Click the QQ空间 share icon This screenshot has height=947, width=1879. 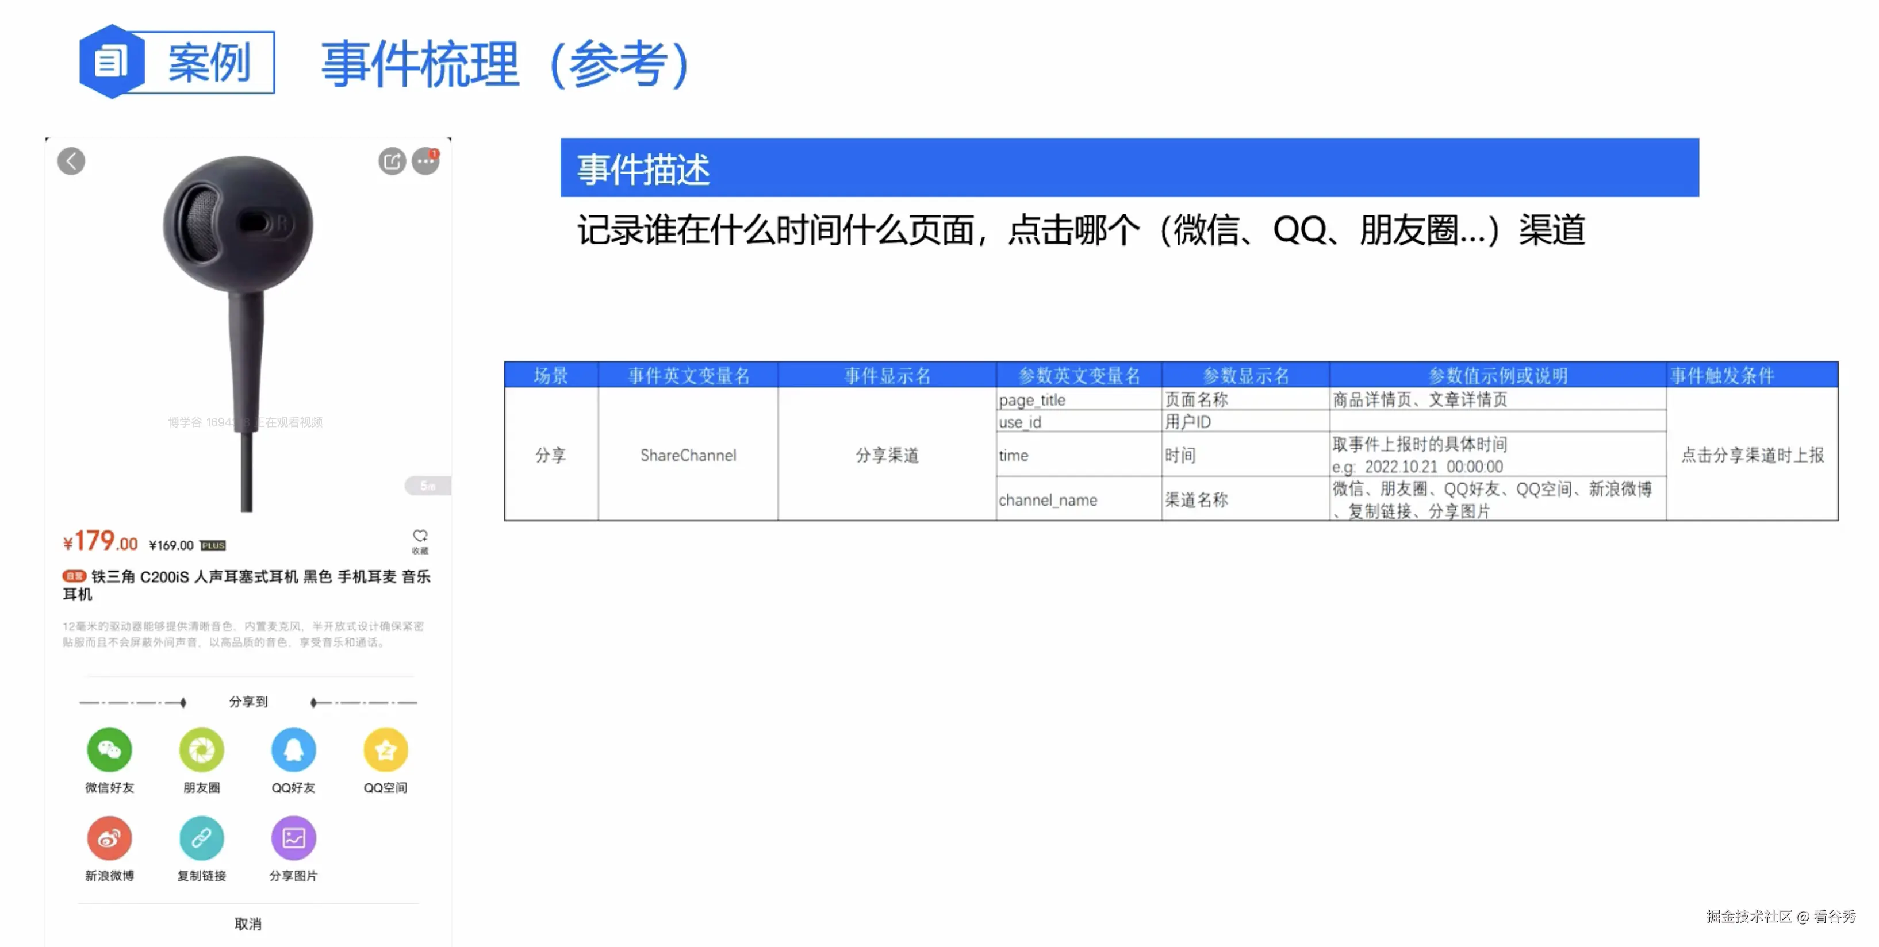pyautogui.click(x=385, y=750)
